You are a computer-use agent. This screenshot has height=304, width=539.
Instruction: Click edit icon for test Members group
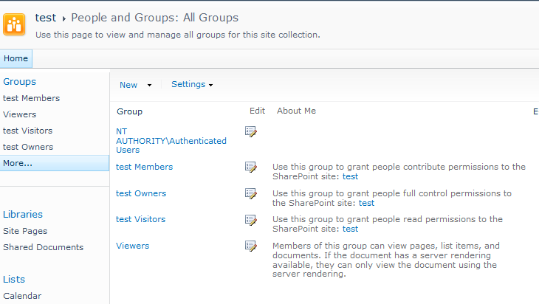(x=251, y=167)
